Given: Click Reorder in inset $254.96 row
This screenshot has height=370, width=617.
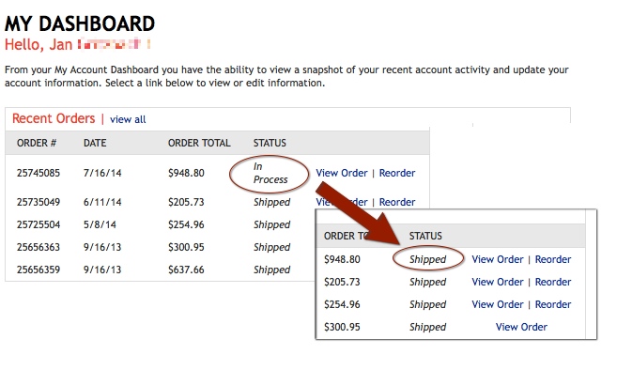Looking at the screenshot, I should (553, 304).
